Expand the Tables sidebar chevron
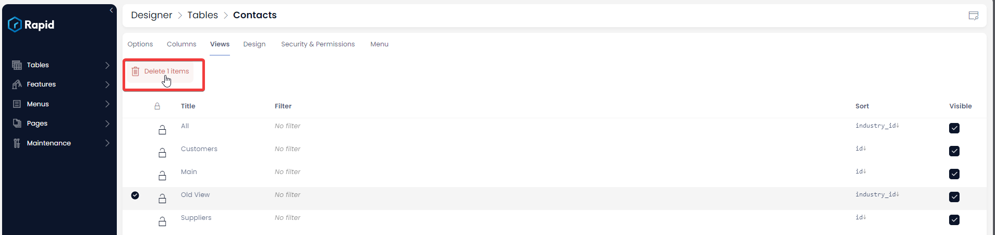 click(107, 65)
